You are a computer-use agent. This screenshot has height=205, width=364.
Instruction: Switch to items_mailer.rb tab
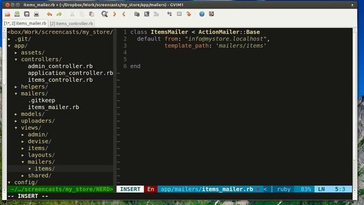point(25,23)
